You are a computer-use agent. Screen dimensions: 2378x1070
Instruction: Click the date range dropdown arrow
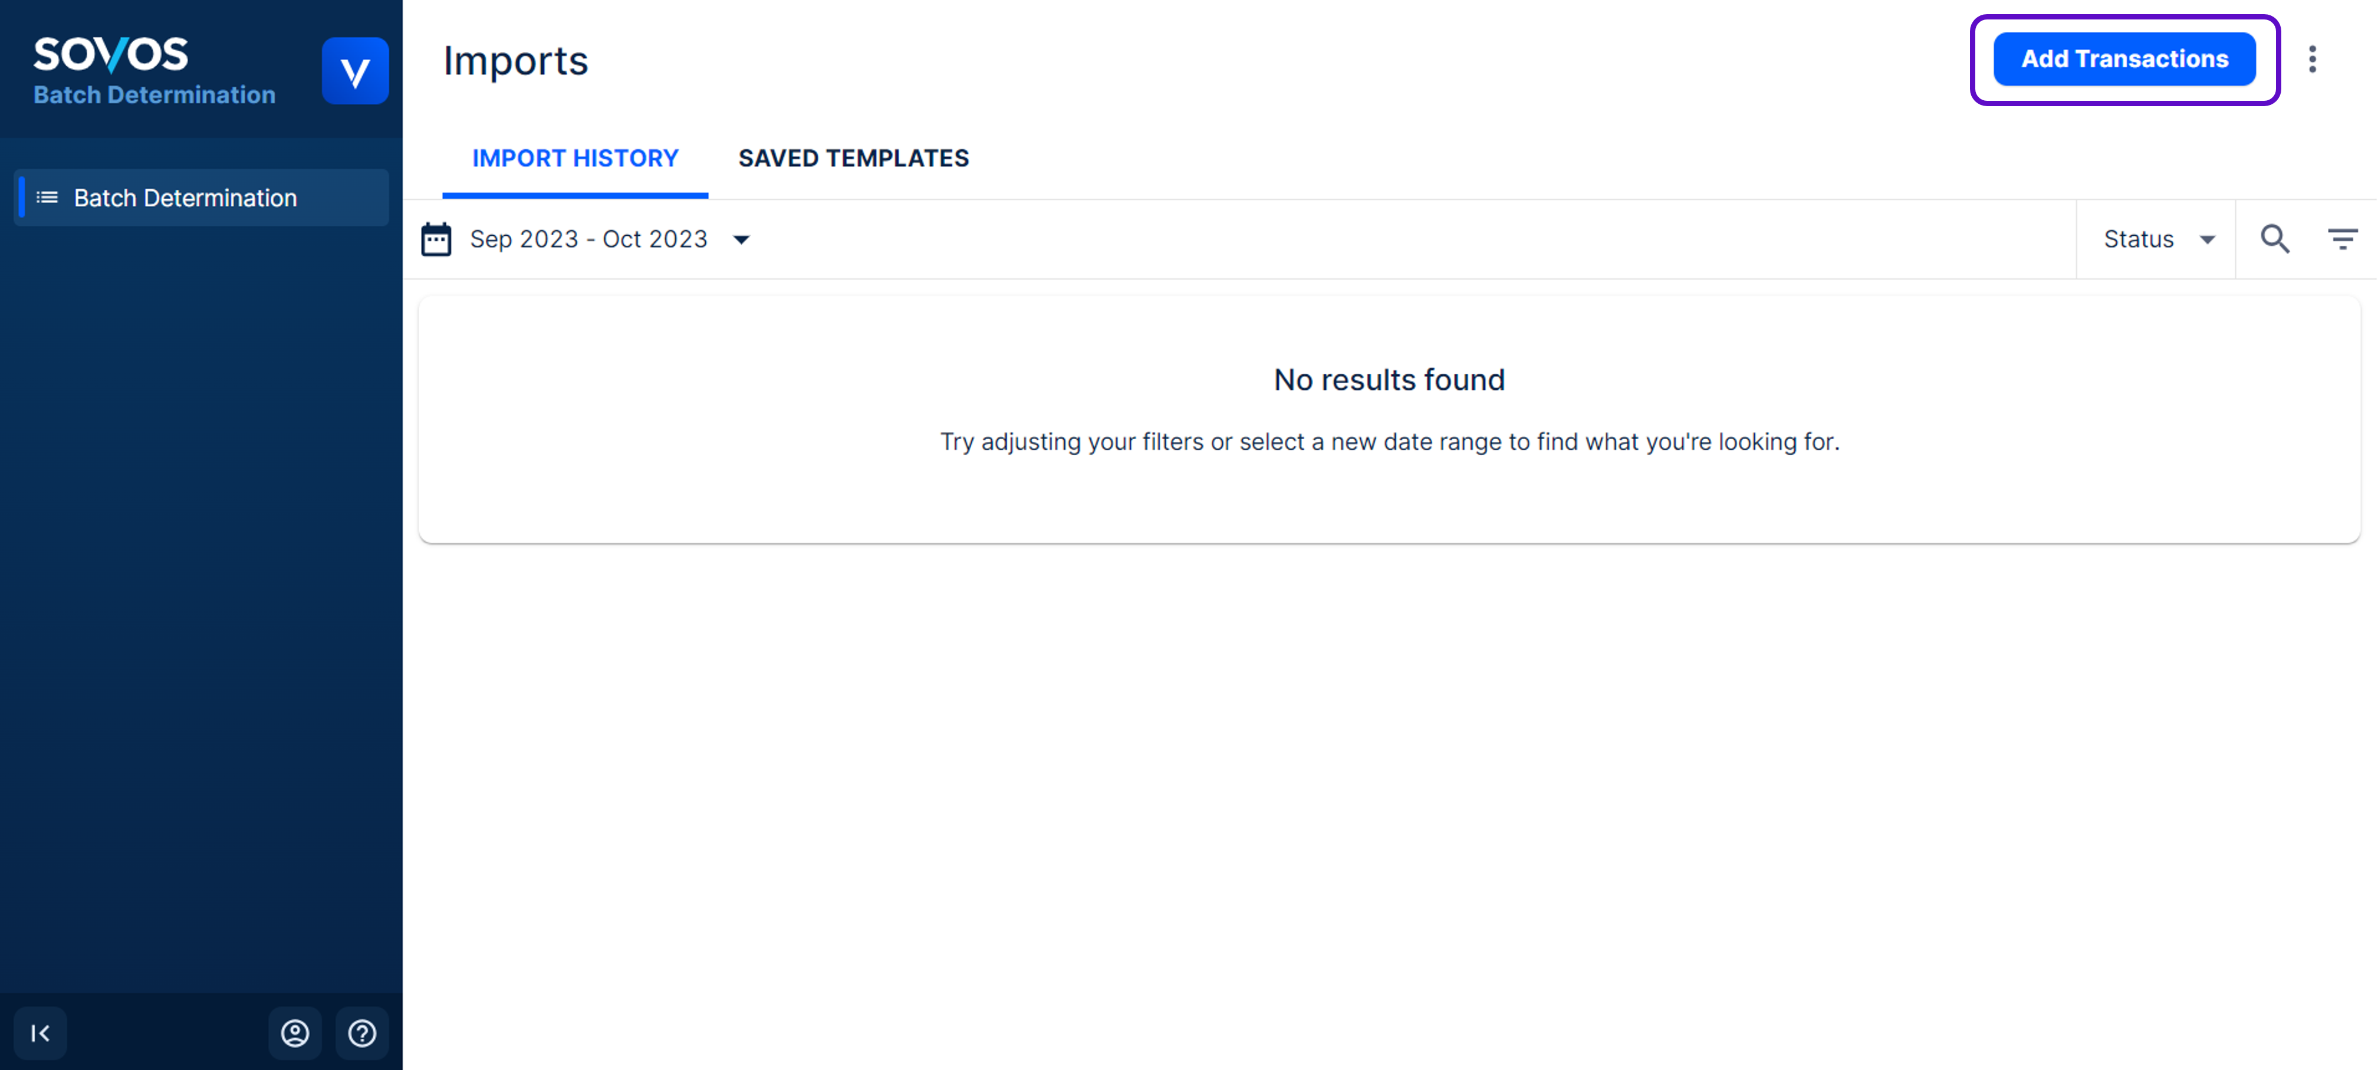(x=741, y=240)
